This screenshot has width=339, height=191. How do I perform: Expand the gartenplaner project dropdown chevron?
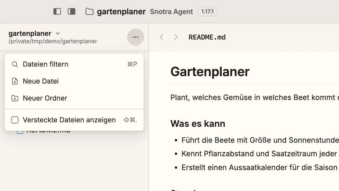coord(58,33)
